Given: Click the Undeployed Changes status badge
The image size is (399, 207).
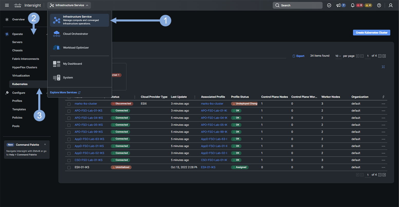Looking at the screenshot, I should pos(244,104).
